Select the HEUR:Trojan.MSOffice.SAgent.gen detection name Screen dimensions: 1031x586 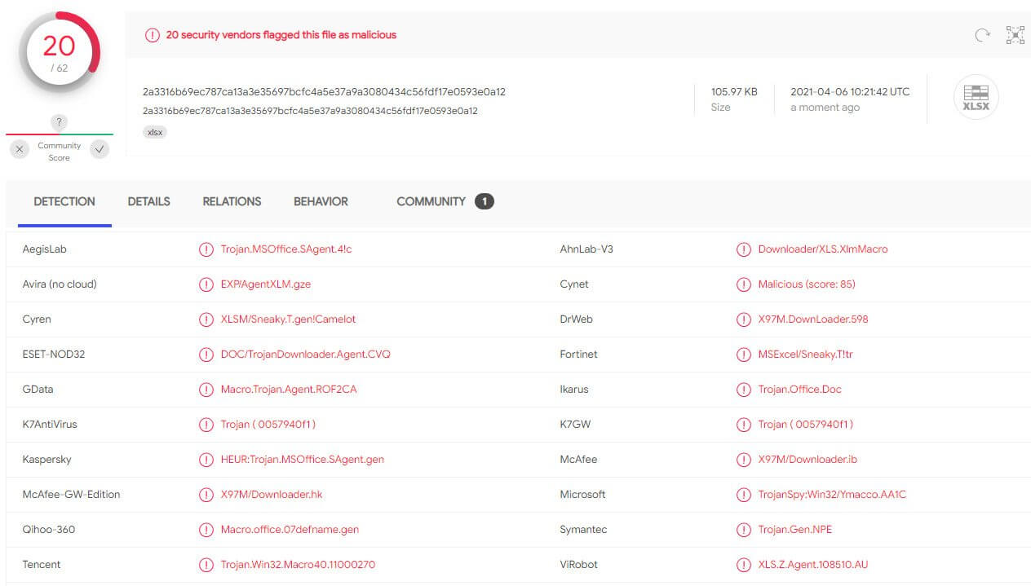click(x=303, y=460)
